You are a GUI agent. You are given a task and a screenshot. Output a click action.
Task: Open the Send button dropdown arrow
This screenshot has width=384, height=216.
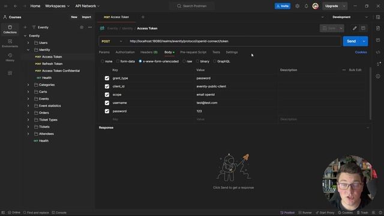364,41
